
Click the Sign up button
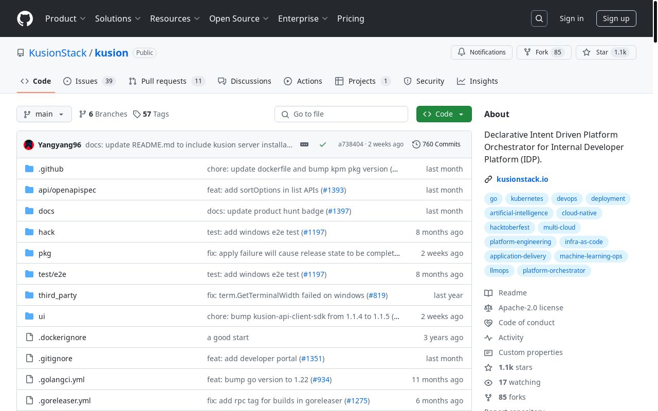point(616,18)
